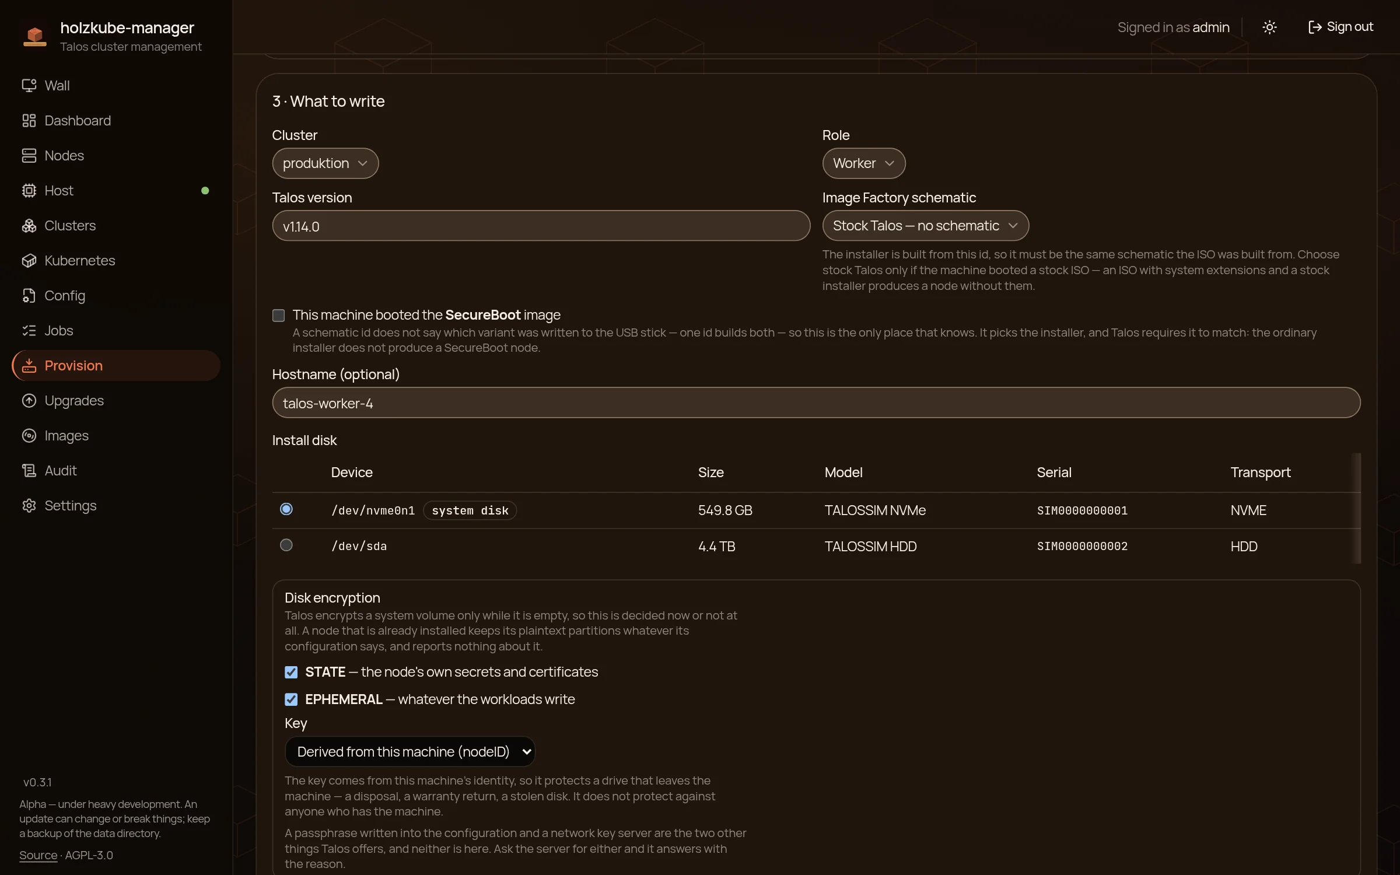Uncheck EPHEMERAL partition encryption
Viewport: 1400px width, 875px height.
(291, 699)
